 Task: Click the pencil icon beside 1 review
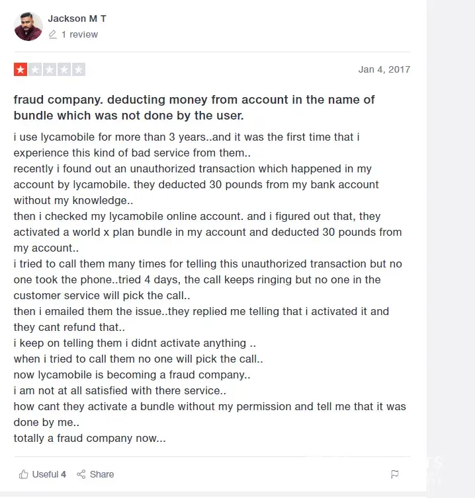[x=53, y=34]
